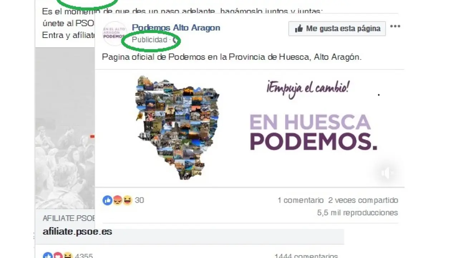Click 5,5 mil reproducciones view count
This screenshot has height=258, width=458.
click(x=357, y=213)
